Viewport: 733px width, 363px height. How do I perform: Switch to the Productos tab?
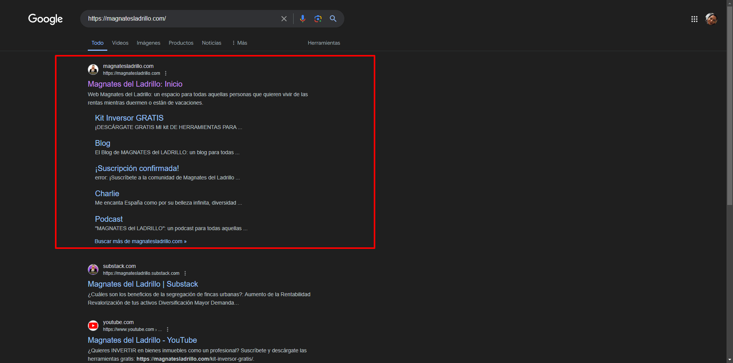[181, 43]
